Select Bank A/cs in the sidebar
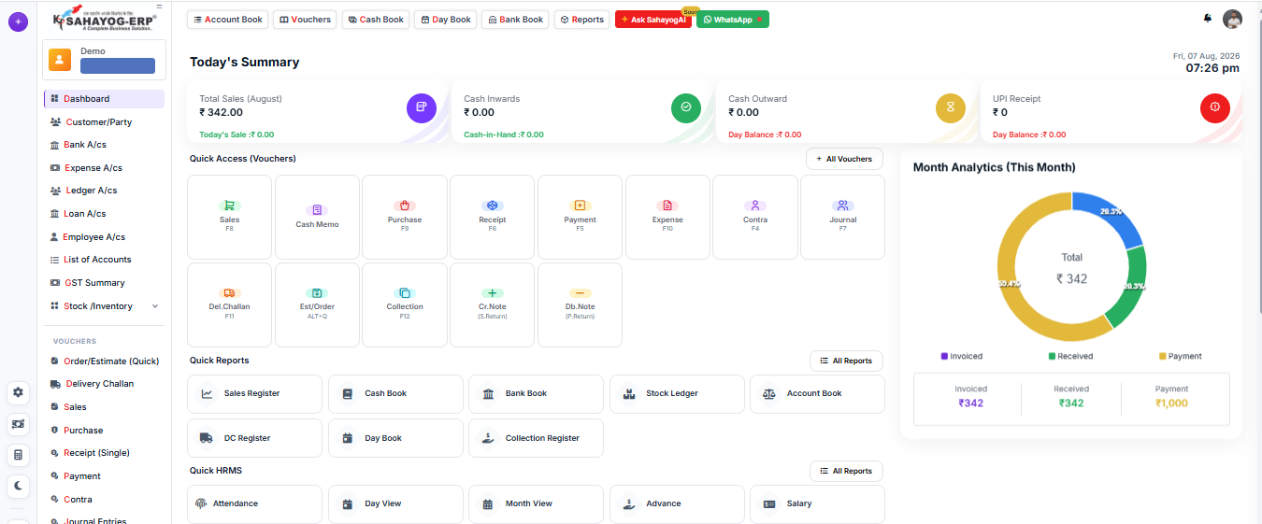The image size is (1262, 524). tap(104, 145)
